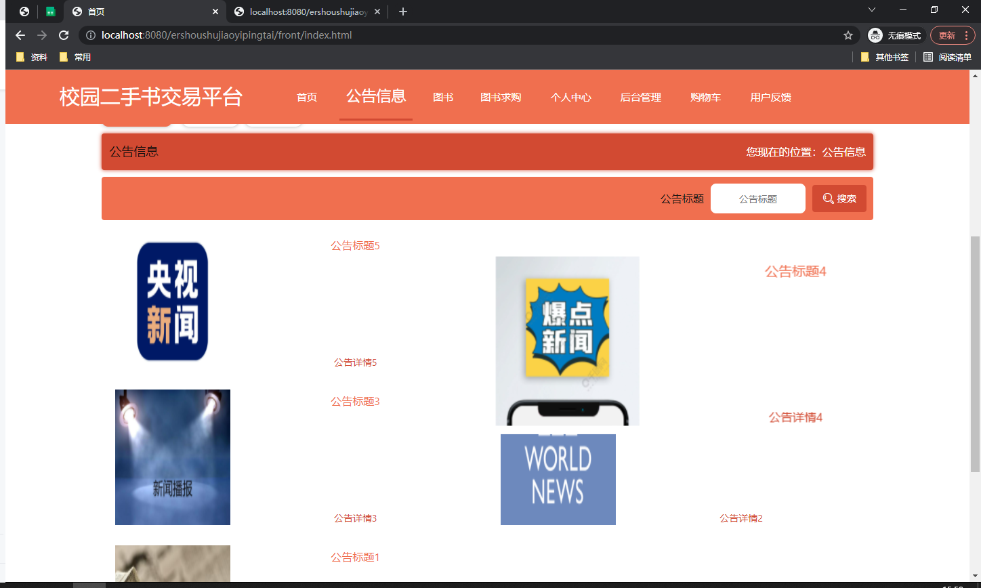
Task: Open the WORLD NEWS announcement image
Action: click(x=558, y=480)
